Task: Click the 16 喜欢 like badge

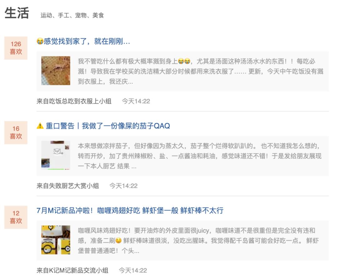Action: (16, 133)
